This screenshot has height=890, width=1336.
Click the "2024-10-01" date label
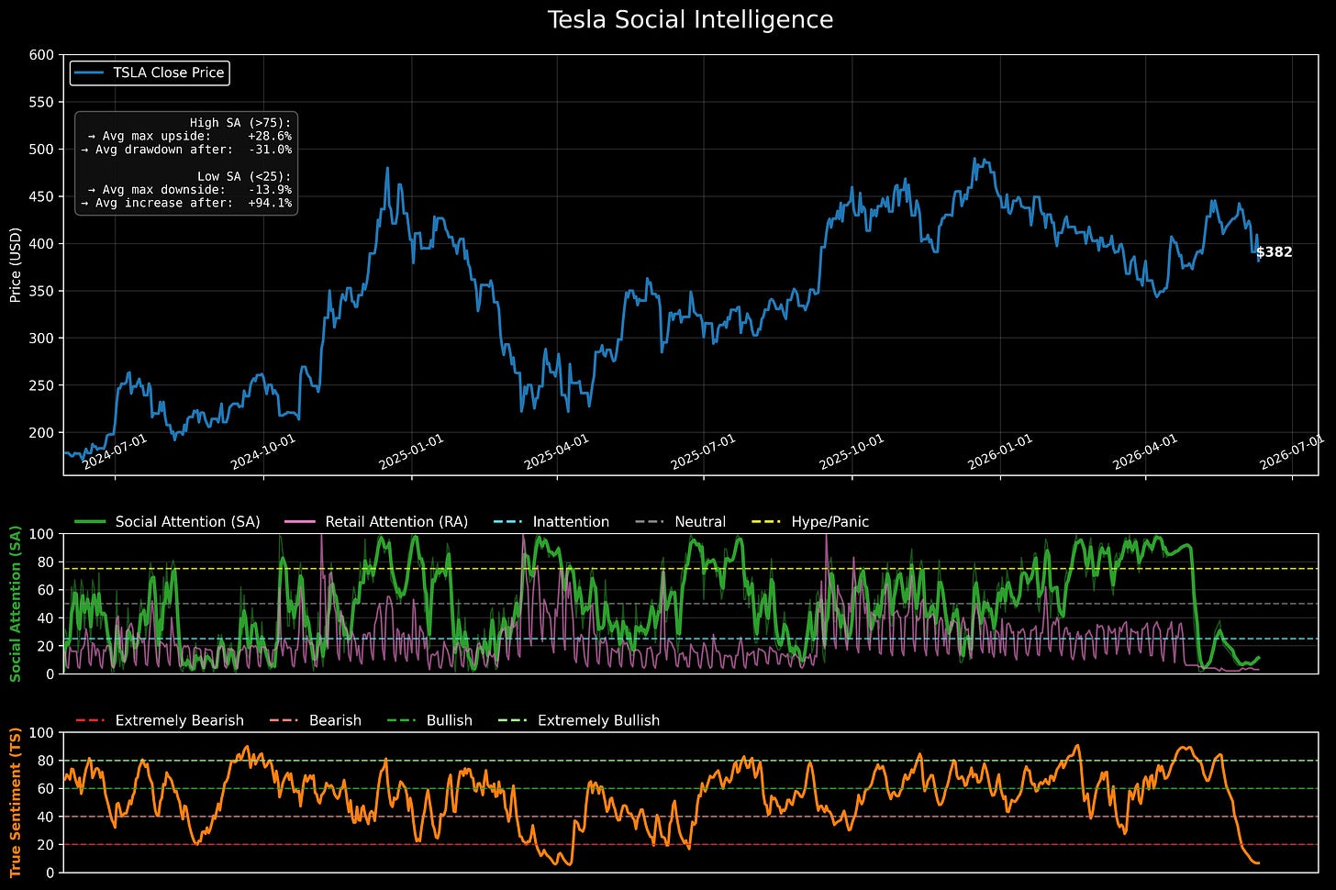click(x=262, y=452)
